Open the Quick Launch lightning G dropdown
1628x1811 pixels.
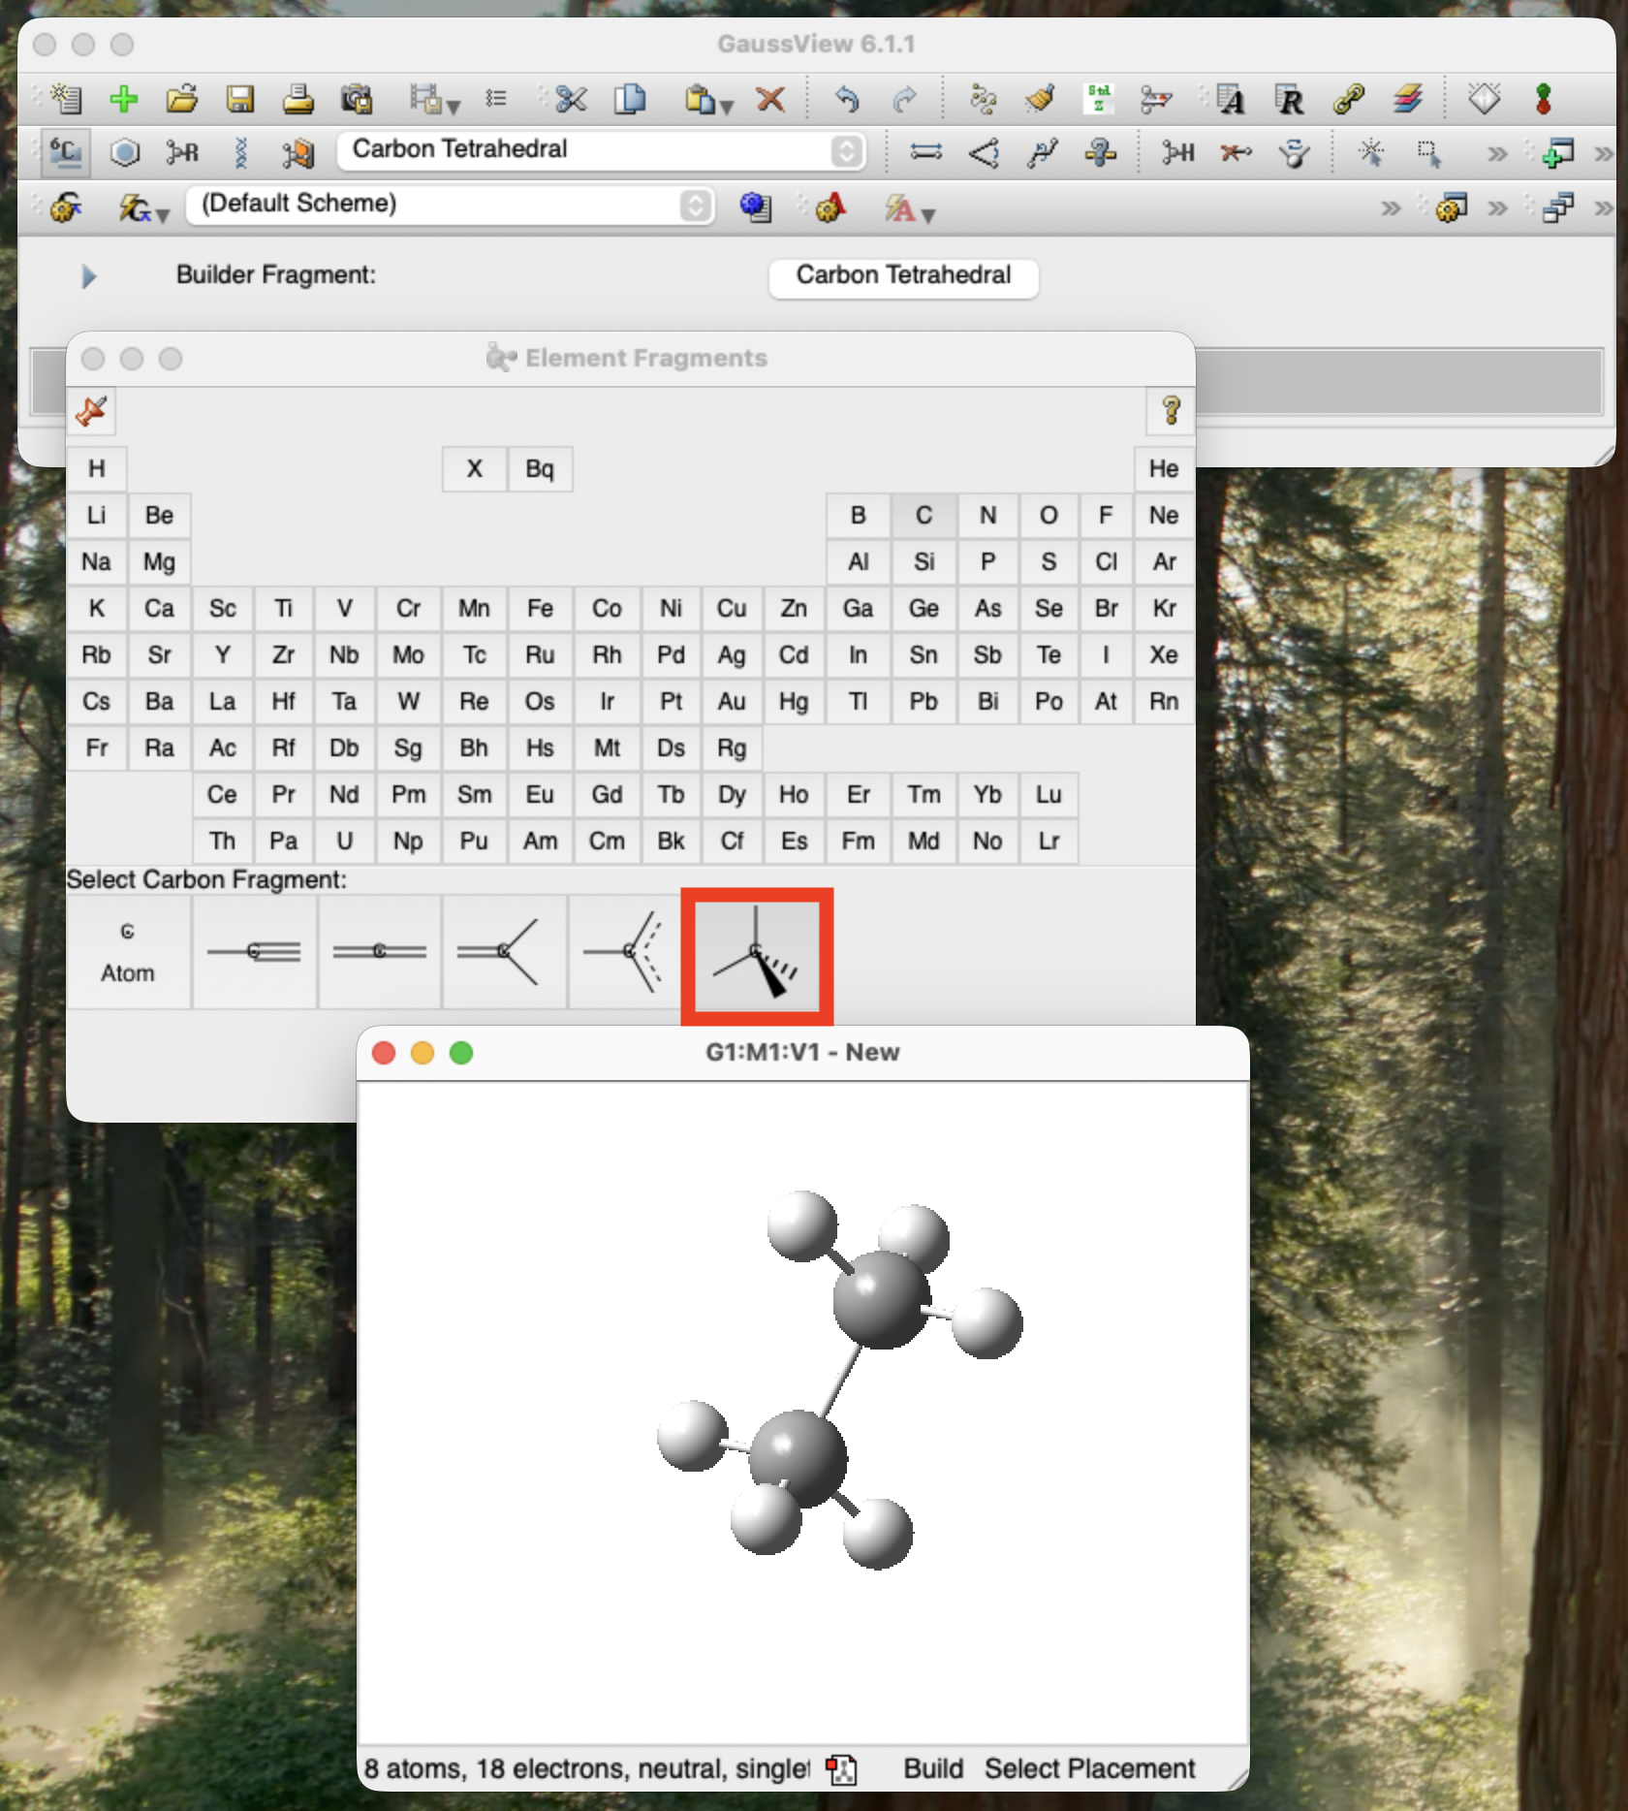(x=142, y=207)
